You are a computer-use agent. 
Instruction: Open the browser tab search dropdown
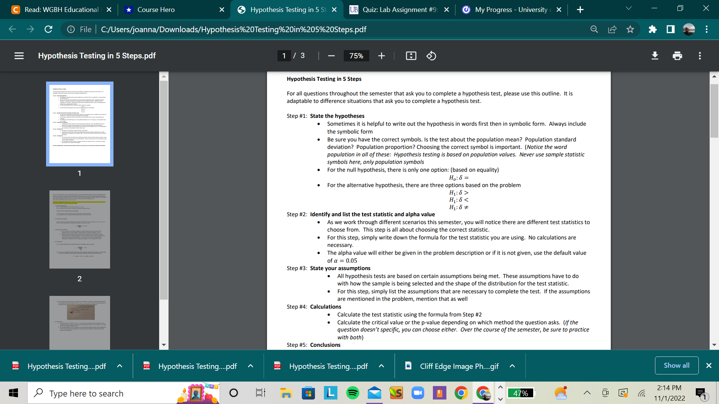pos(629,8)
